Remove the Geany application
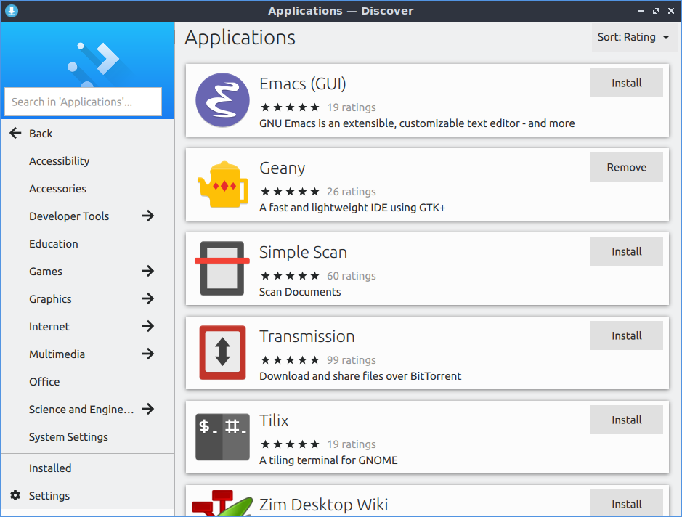Viewport: 682px width, 517px height. (x=626, y=167)
